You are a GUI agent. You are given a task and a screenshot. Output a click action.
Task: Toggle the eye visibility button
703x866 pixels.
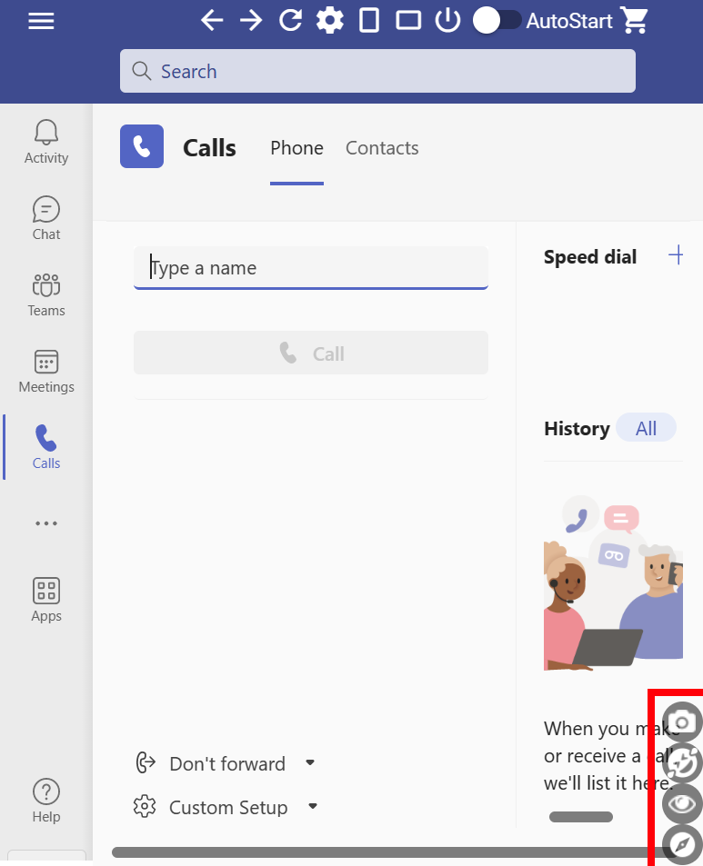pyautogui.click(x=682, y=803)
